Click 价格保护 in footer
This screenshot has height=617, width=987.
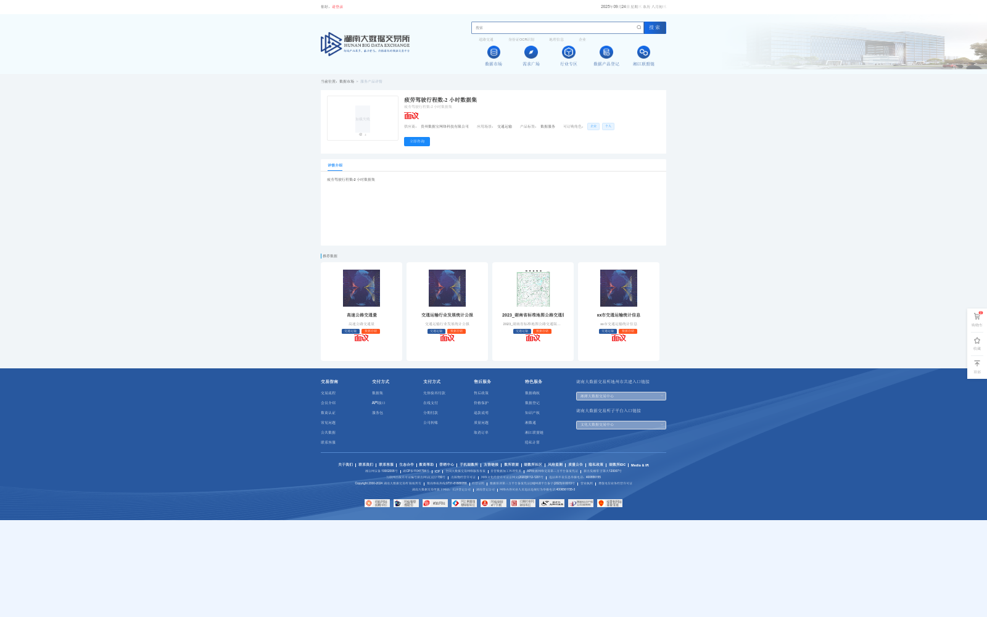pyautogui.click(x=481, y=403)
